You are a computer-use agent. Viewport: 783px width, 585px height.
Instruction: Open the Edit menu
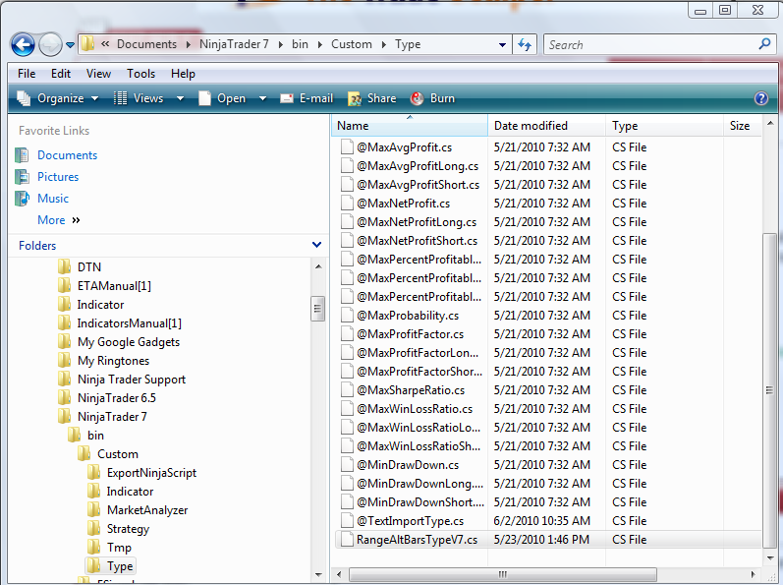coord(61,74)
